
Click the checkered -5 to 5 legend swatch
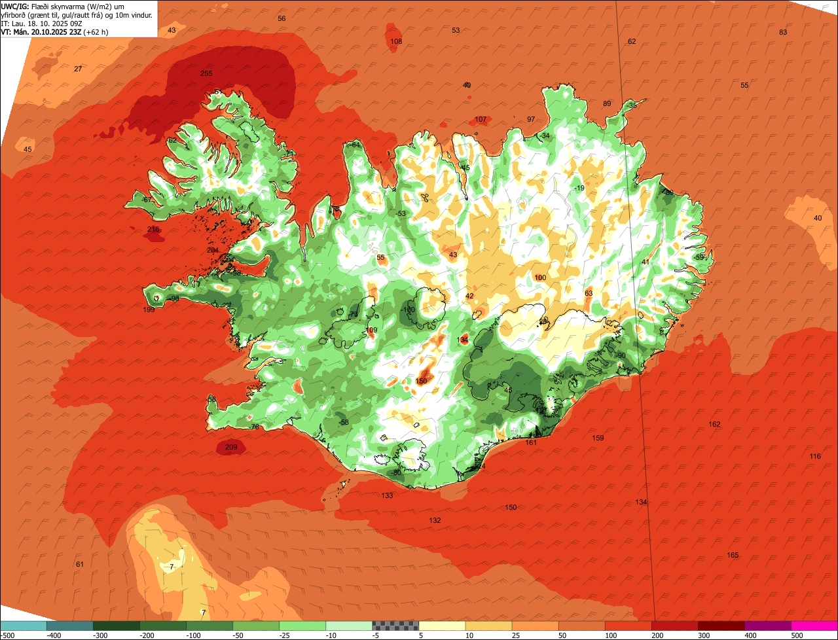click(395, 626)
